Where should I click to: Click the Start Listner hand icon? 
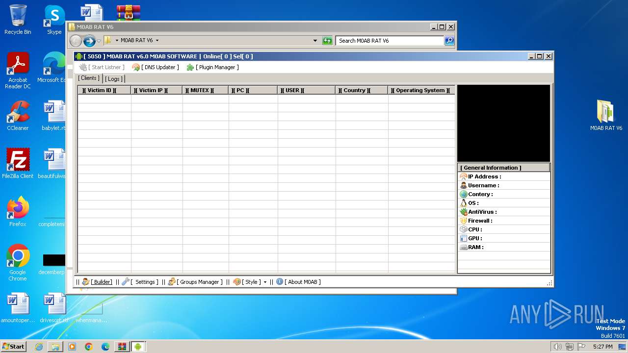pyautogui.click(x=83, y=67)
